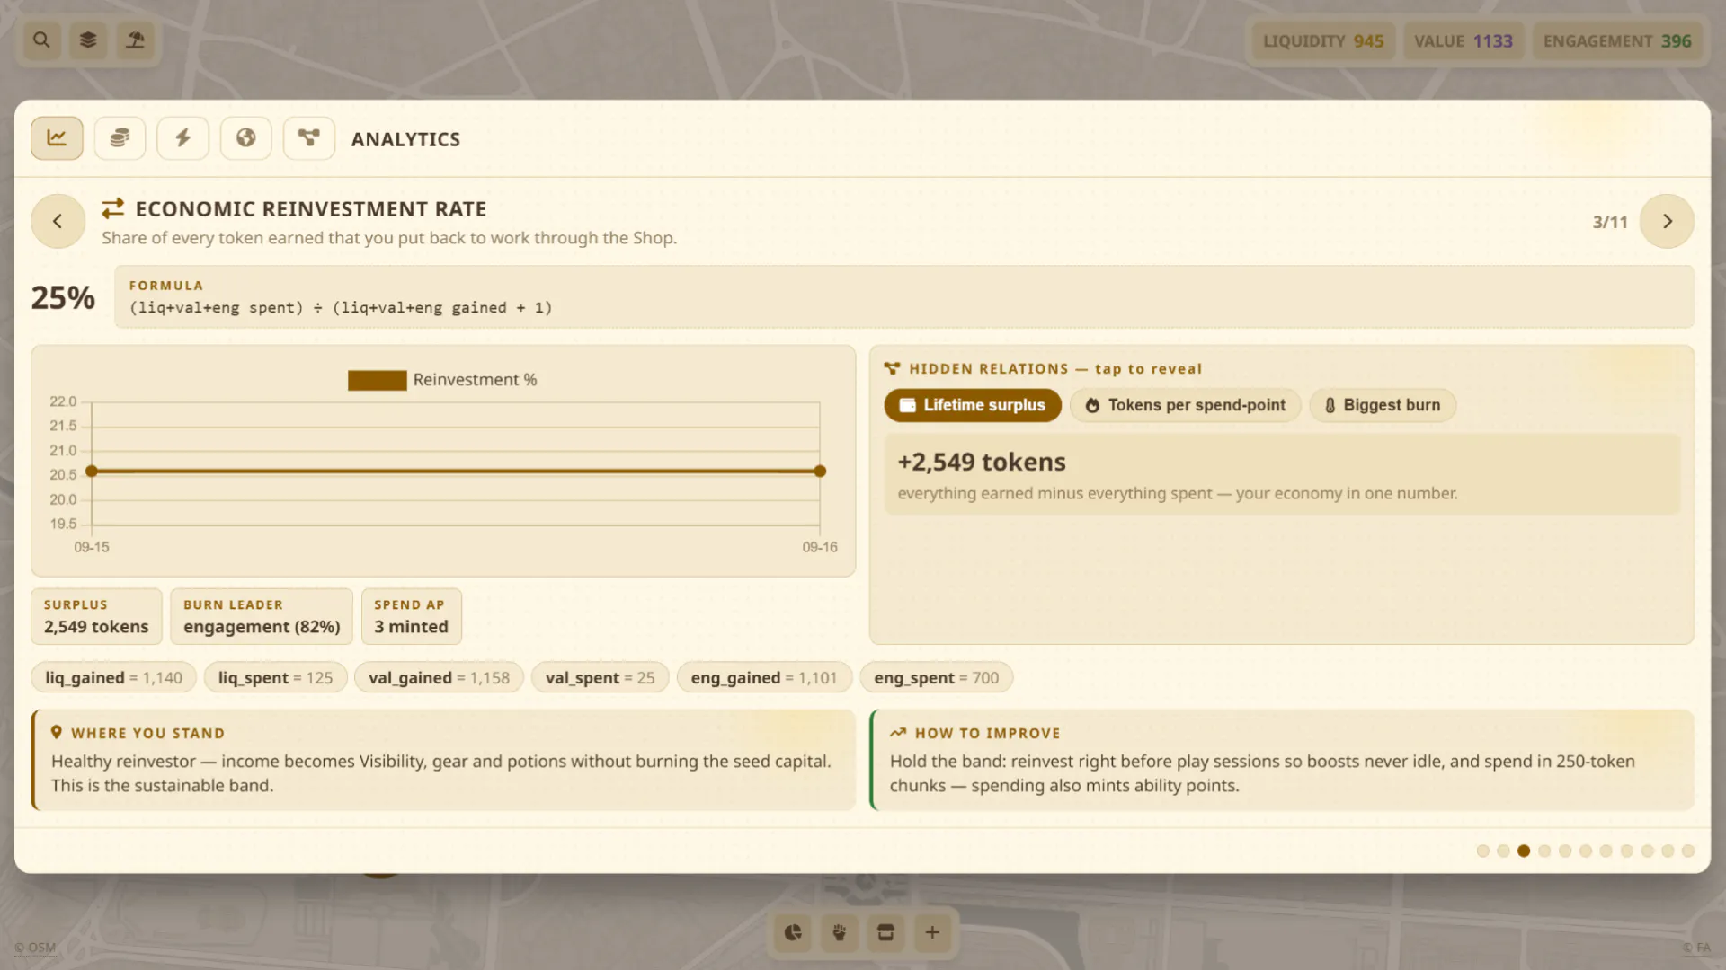Image resolution: width=1726 pixels, height=970 pixels.
Task: Switch to the coins stack tab
Action: [120, 138]
